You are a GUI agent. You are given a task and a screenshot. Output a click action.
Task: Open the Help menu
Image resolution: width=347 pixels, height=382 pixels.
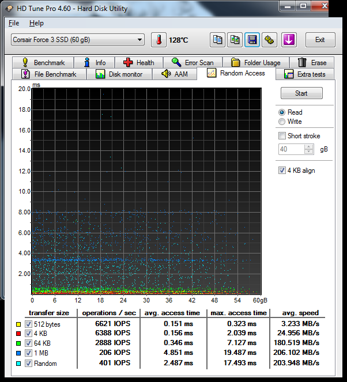point(36,23)
